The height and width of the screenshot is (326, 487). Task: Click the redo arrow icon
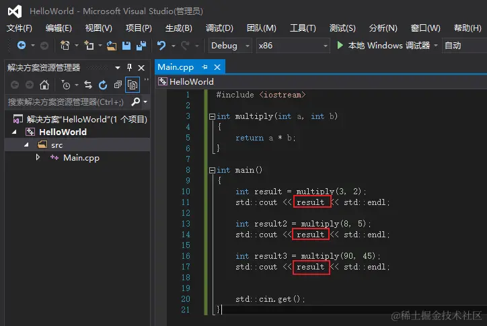tap(186, 46)
